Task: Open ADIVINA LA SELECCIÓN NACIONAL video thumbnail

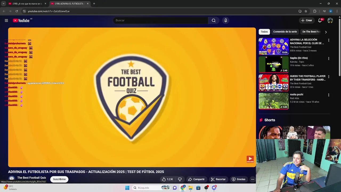Action: [274, 46]
